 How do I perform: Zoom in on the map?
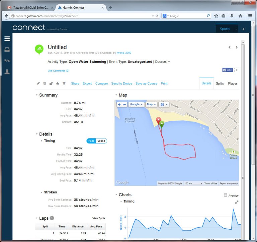click(x=119, y=105)
